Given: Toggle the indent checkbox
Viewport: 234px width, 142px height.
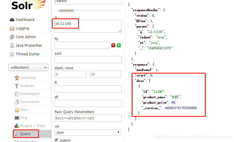Looking at the screenshot, I should coord(56,140).
